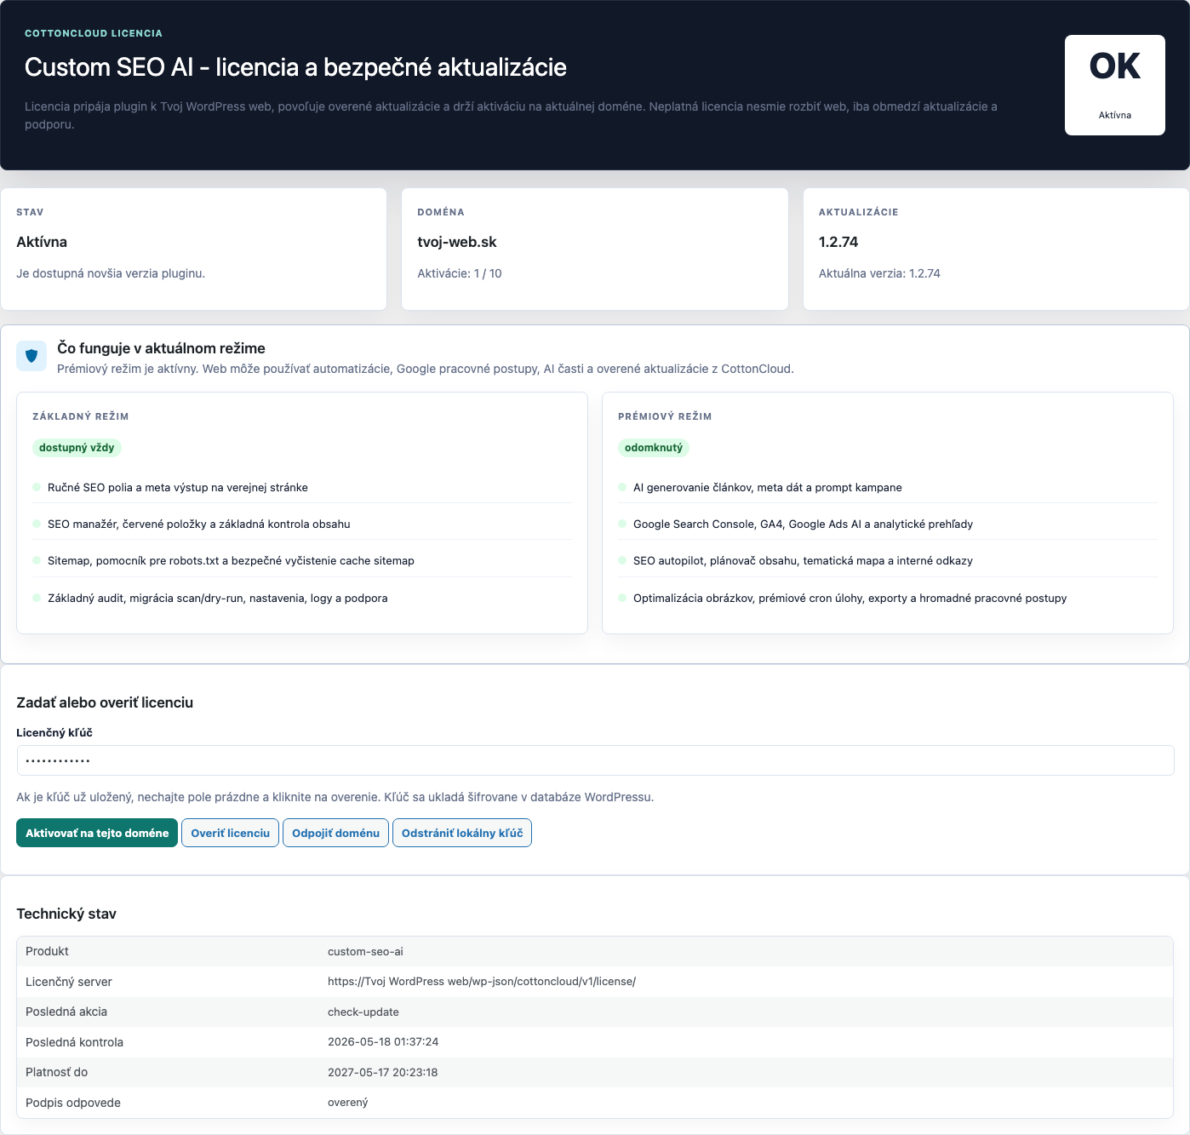
Task: Click Odstrániť lokálny kľúč button
Action: point(462,833)
